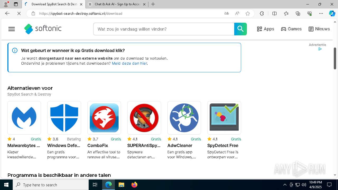Click the page vertical scrollbar thumb

pos(335,58)
